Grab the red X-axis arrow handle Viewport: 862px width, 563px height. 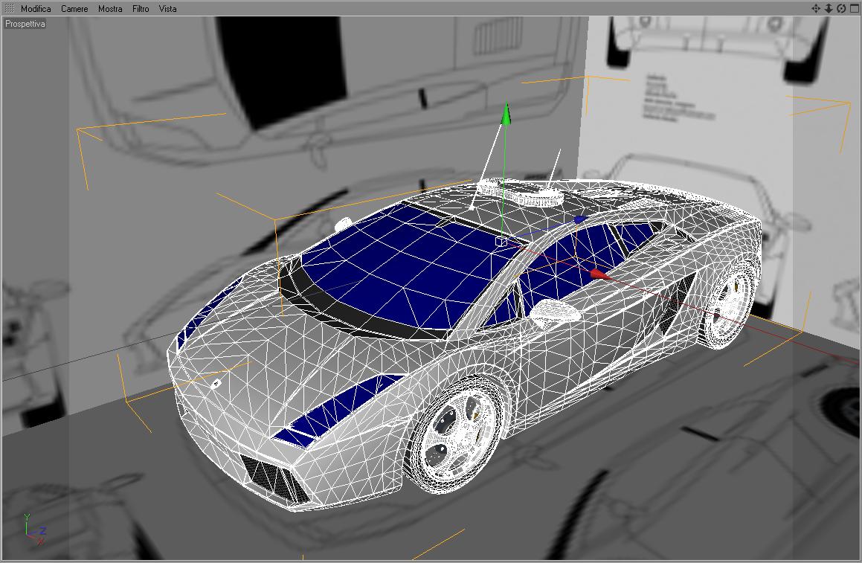point(600,273)
